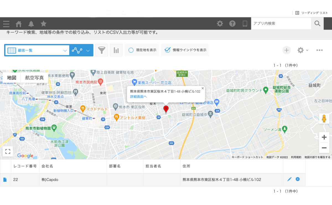
Task: Follow the 詳細画面へ link
Action: point(138,97)
